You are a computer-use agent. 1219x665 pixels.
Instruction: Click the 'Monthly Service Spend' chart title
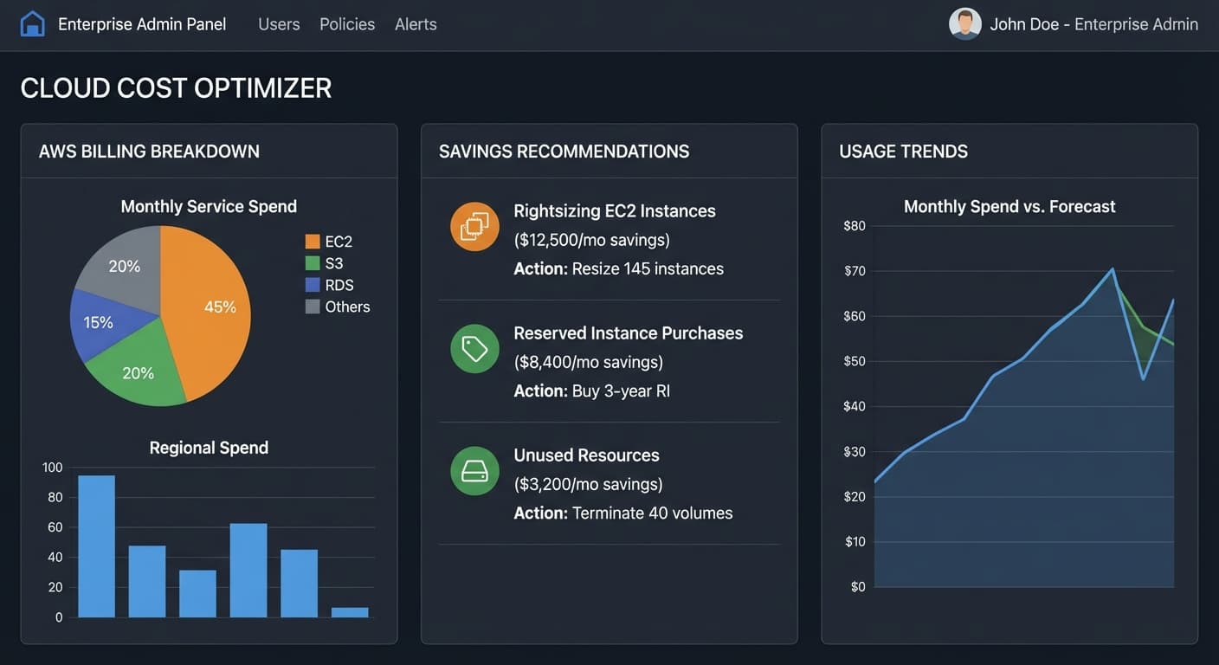[x=209, y=207]
